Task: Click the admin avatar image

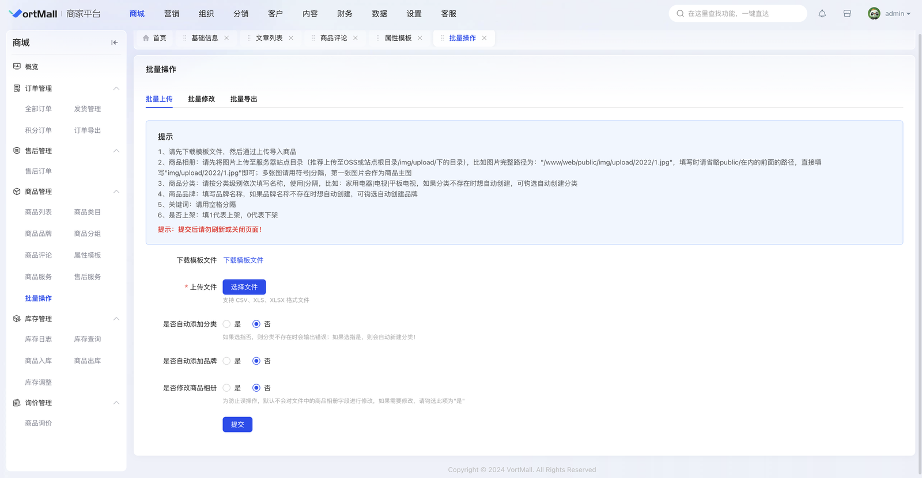Action: point(874,14)
